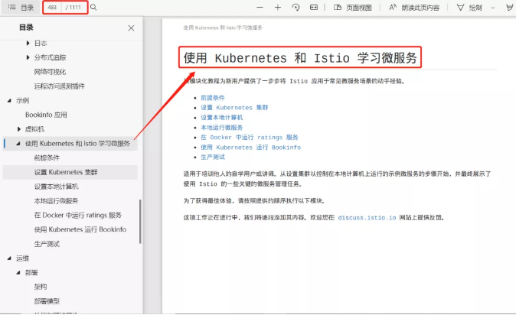This screenshot has width=516, height=315.
Task: Click the highlighter icon at toolbar end
Action: (x=510, y=7)
